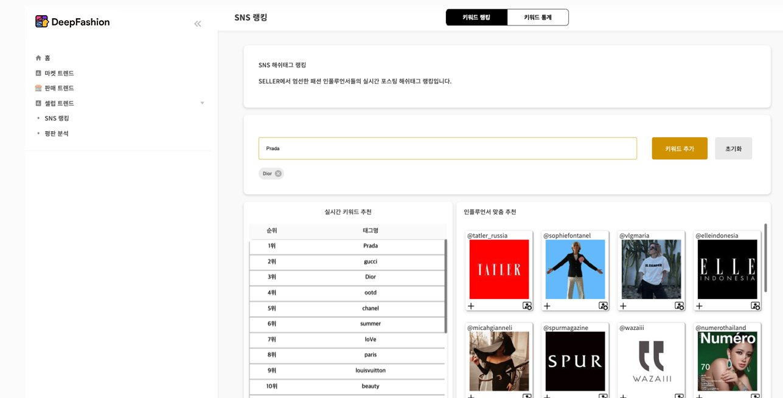The width and height of the screenshot is (783, 398).
Task: Click the image icon on the @elleindonesia card
Action: click(x=755, y=306)
